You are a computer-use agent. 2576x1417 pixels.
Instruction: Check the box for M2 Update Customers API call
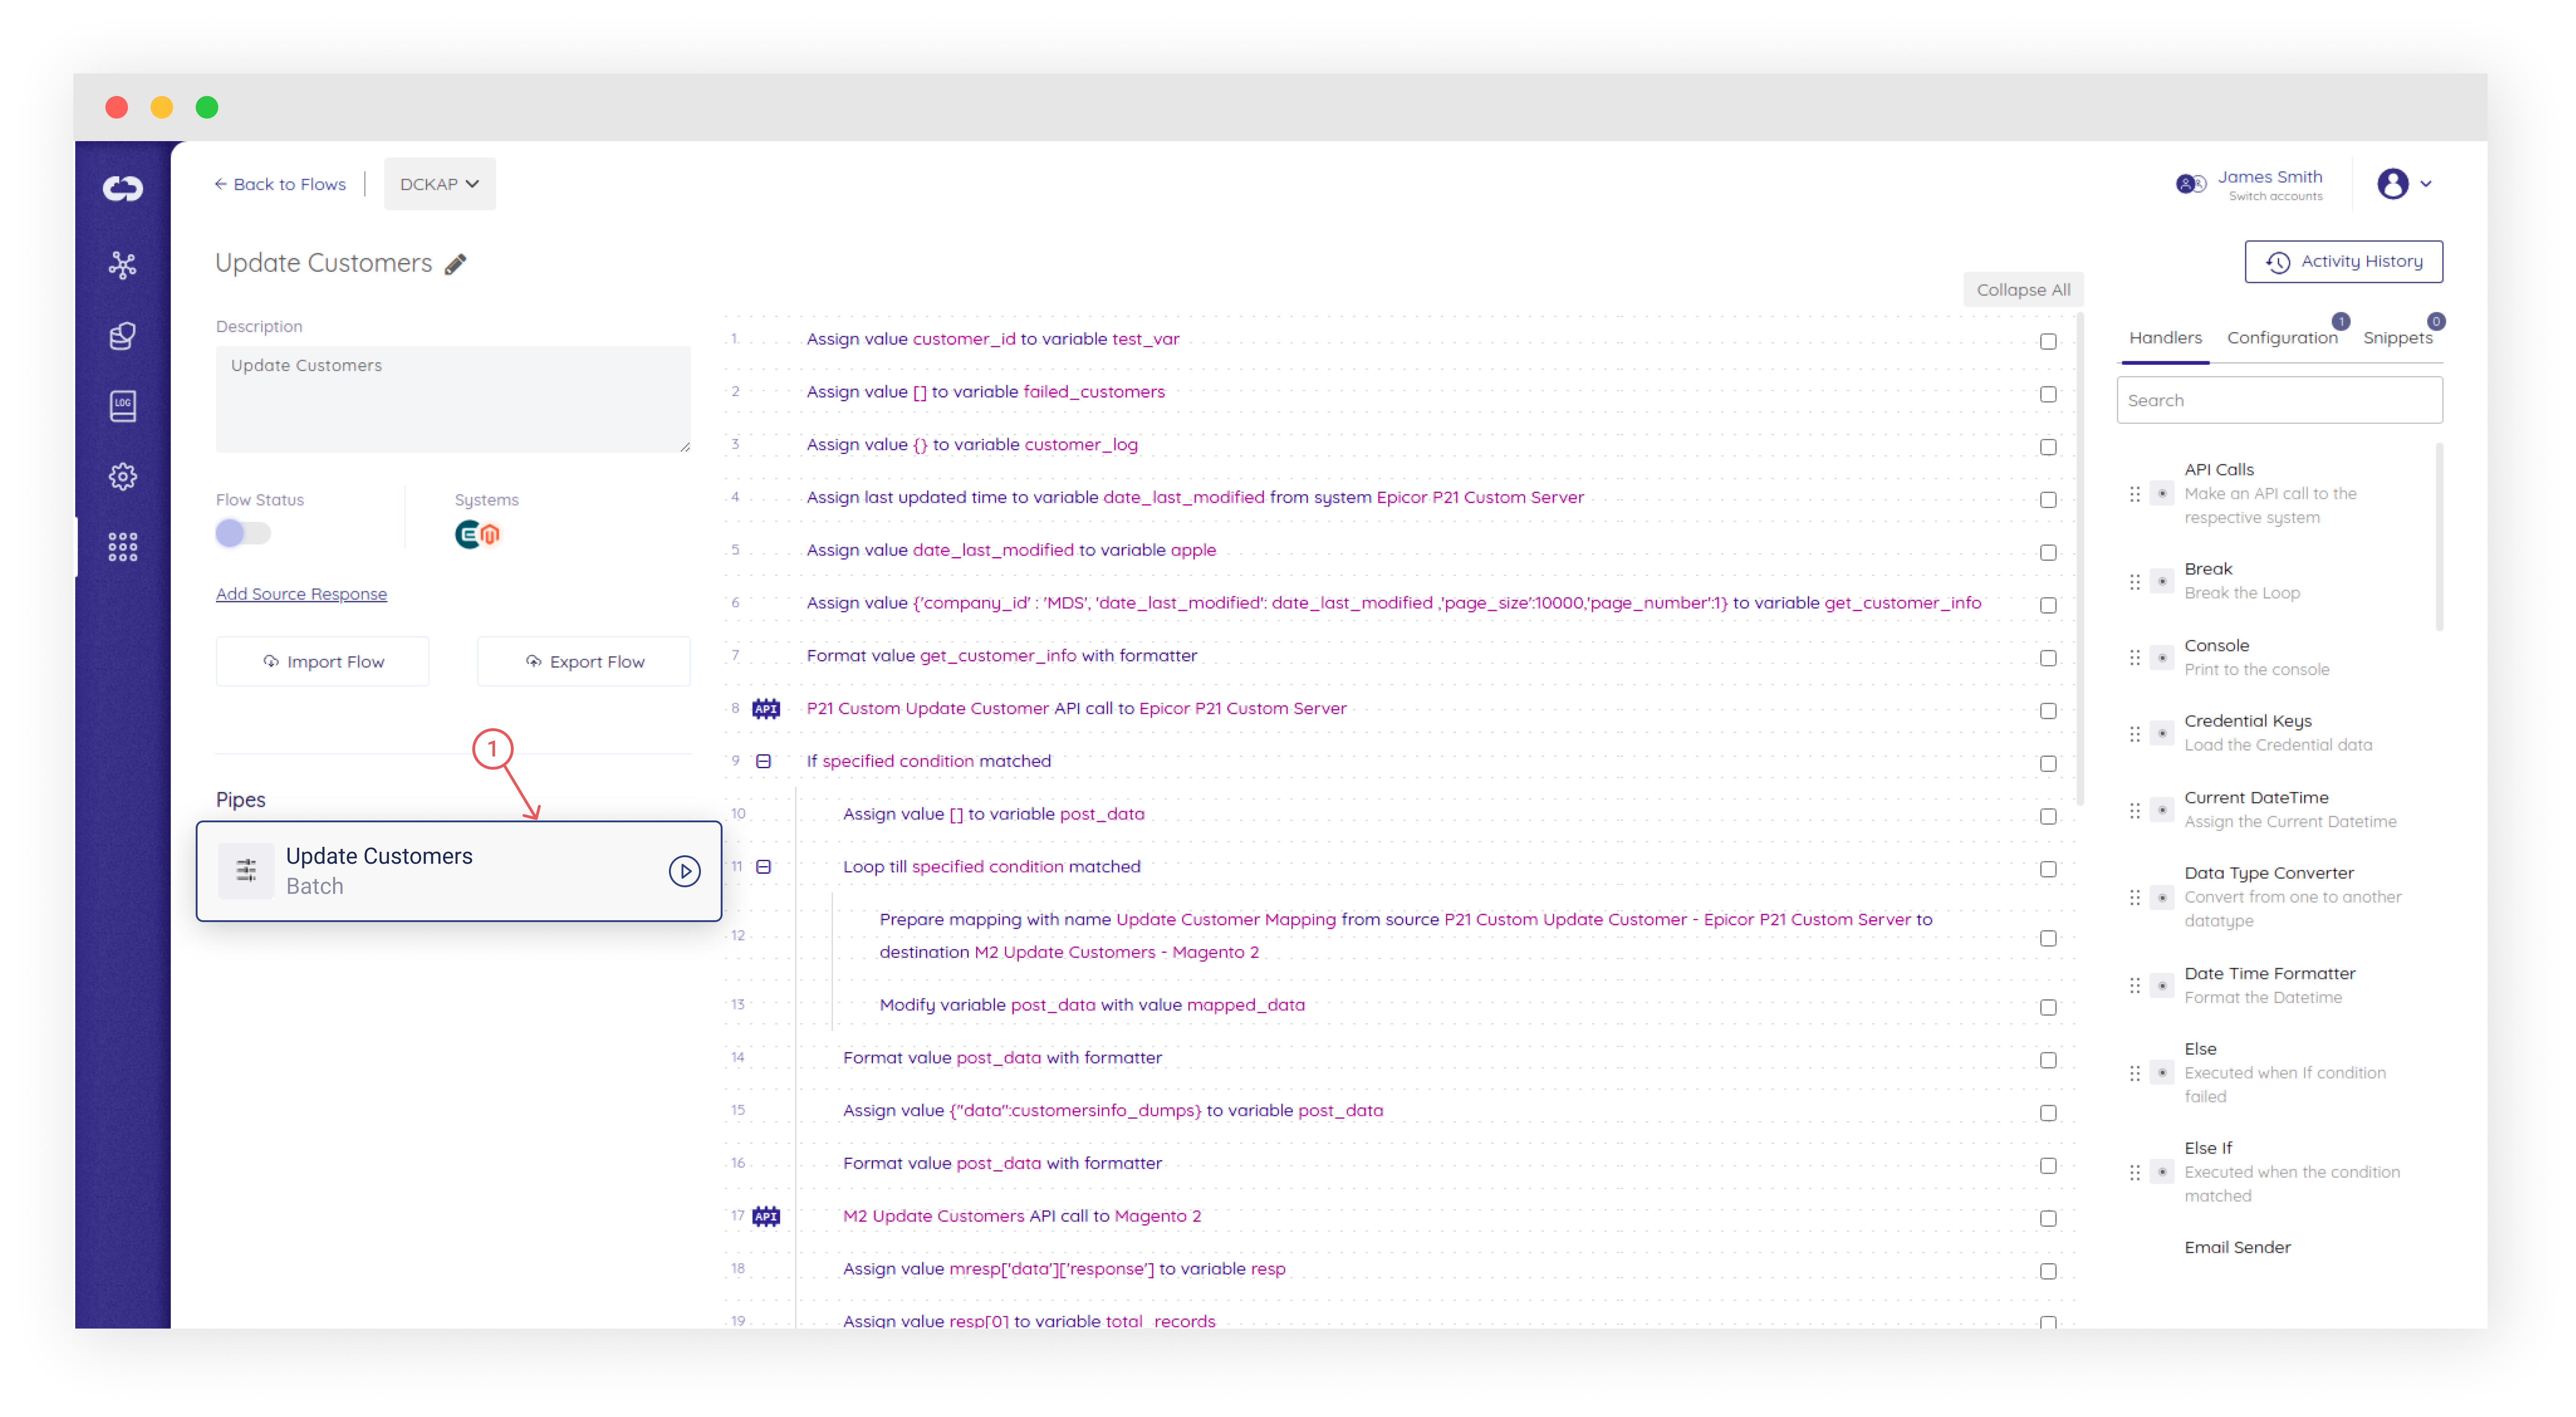[x=2048, y=1219]
